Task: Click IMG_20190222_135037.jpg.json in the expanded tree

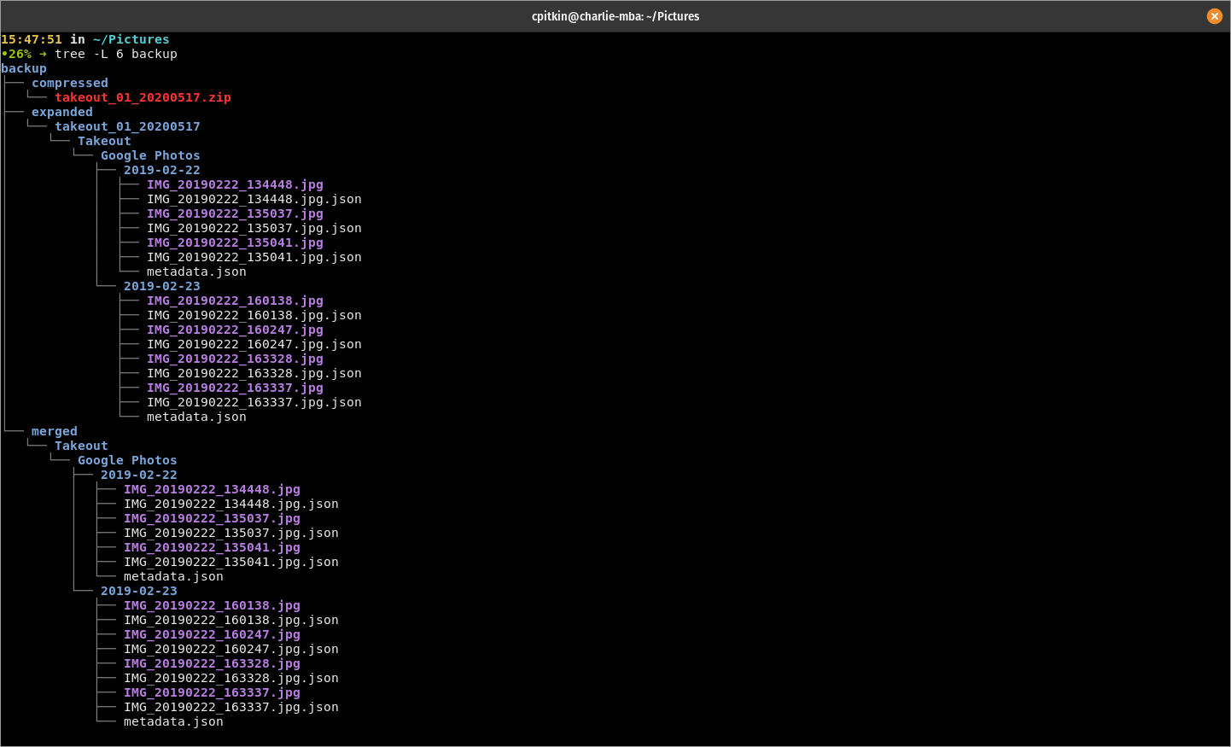Action: 254,228
